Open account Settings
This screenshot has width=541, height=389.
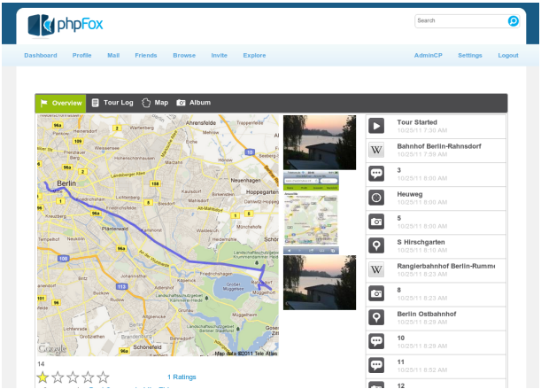(x=470, y=55)
